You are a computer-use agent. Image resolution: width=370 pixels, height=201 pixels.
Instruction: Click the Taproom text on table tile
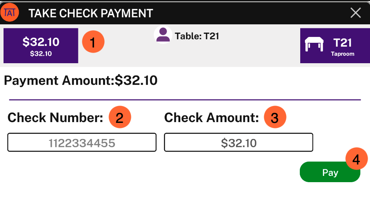click(343, 54)
